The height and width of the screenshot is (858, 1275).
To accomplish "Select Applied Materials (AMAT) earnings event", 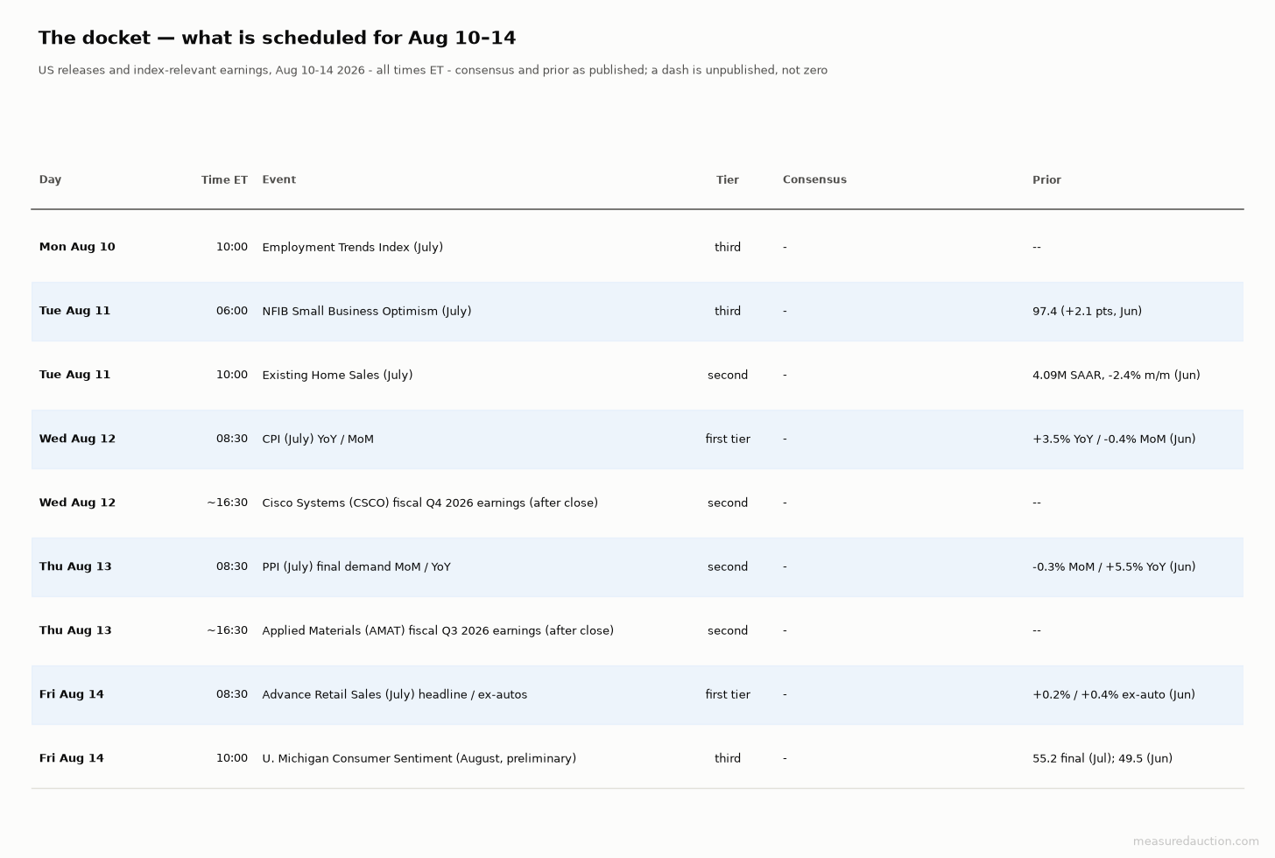I will pyautogui.click(x=438, y=630).
